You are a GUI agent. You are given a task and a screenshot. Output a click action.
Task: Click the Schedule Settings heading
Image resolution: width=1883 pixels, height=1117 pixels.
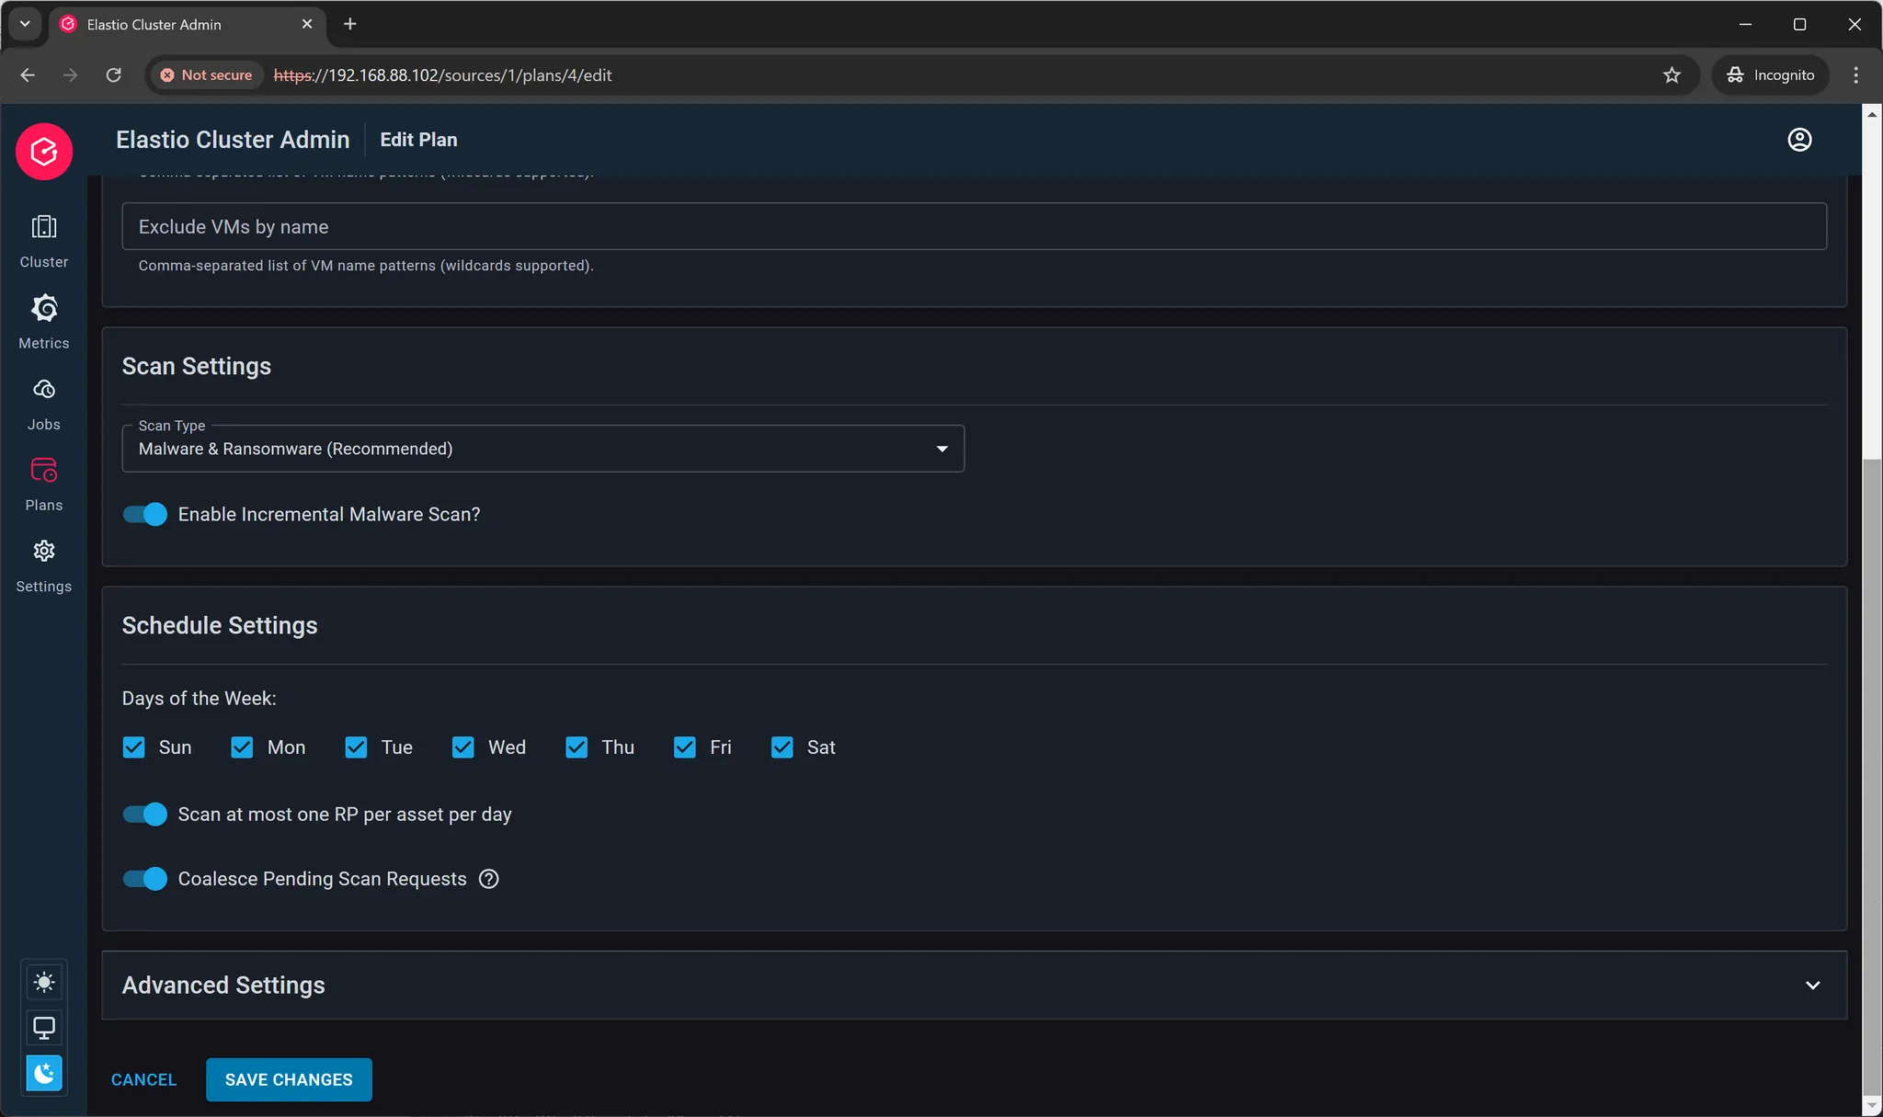point(220,626)
